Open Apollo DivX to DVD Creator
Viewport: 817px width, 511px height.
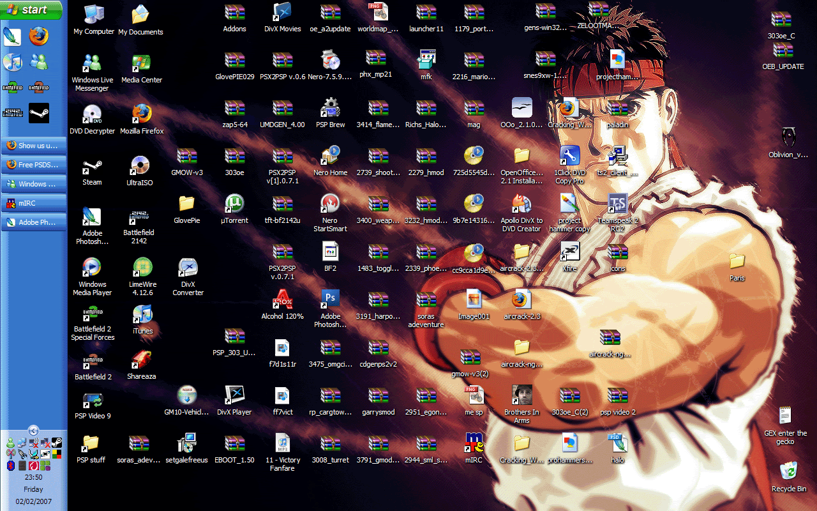click(521, 213)
